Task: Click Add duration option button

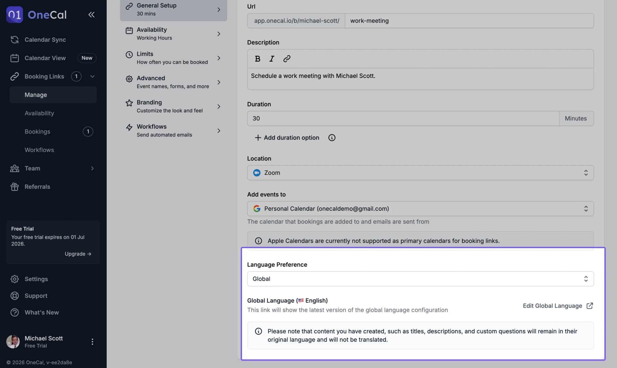Action: coord(287,138)
